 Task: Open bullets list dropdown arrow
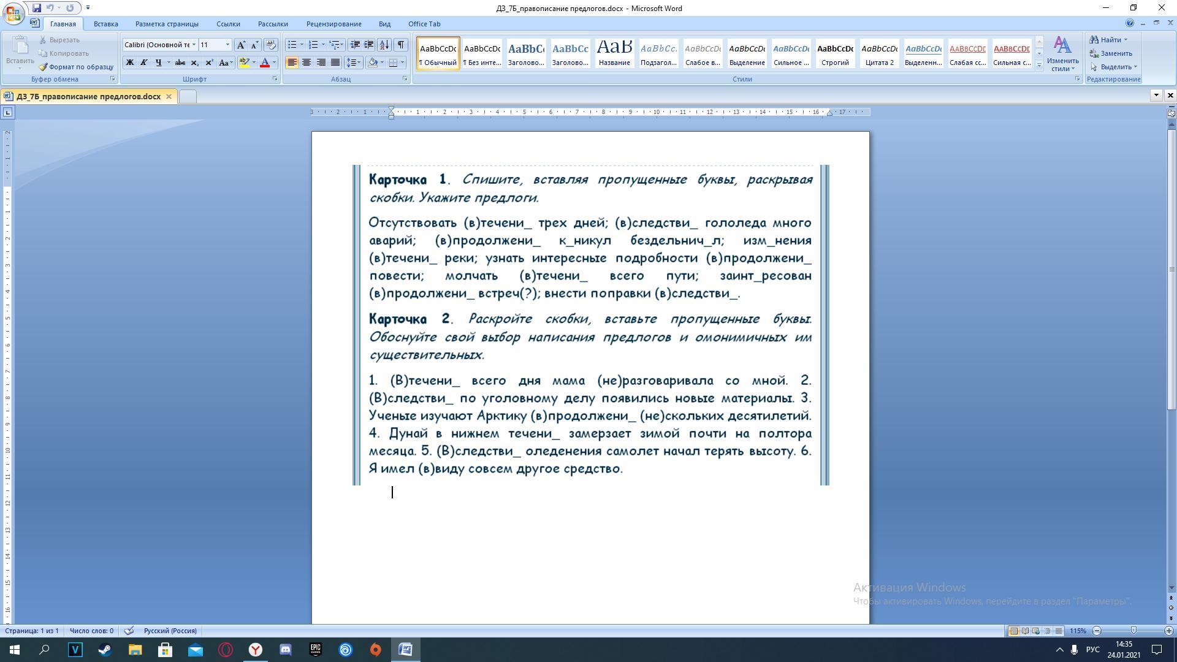point(302,45)
